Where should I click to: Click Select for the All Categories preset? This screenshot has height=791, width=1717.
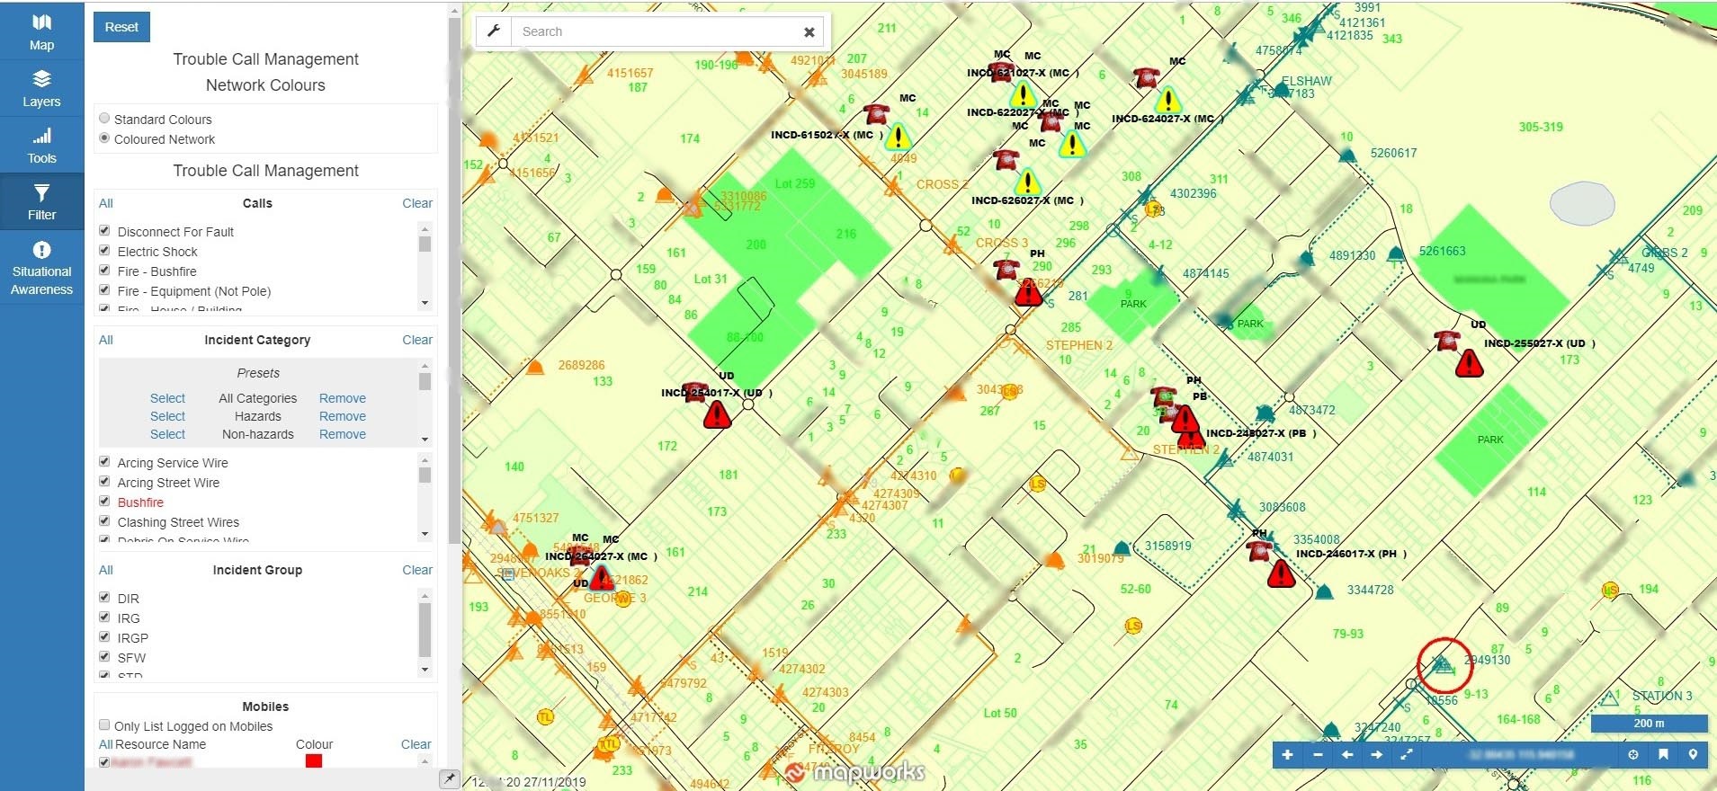[167, 398]
